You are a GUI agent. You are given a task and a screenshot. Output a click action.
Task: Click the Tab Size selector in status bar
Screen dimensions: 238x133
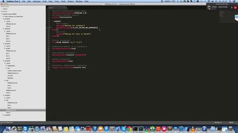218,122
